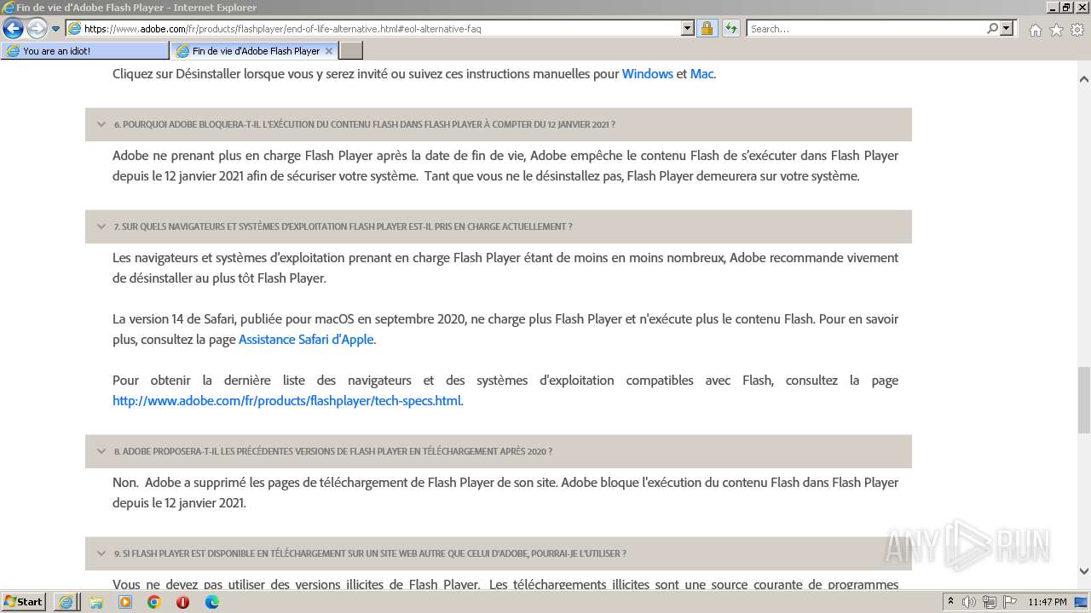Image resolution: width=1091 pixels, height=613 pixels.
Task: Launch Chrome from the taskbar
Action: 154,602
